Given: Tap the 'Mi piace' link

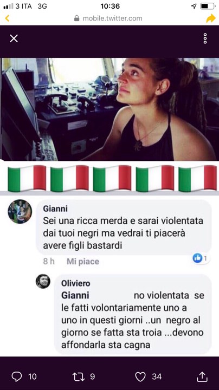Looking at the screenshot, I should [x=83, y=262].
